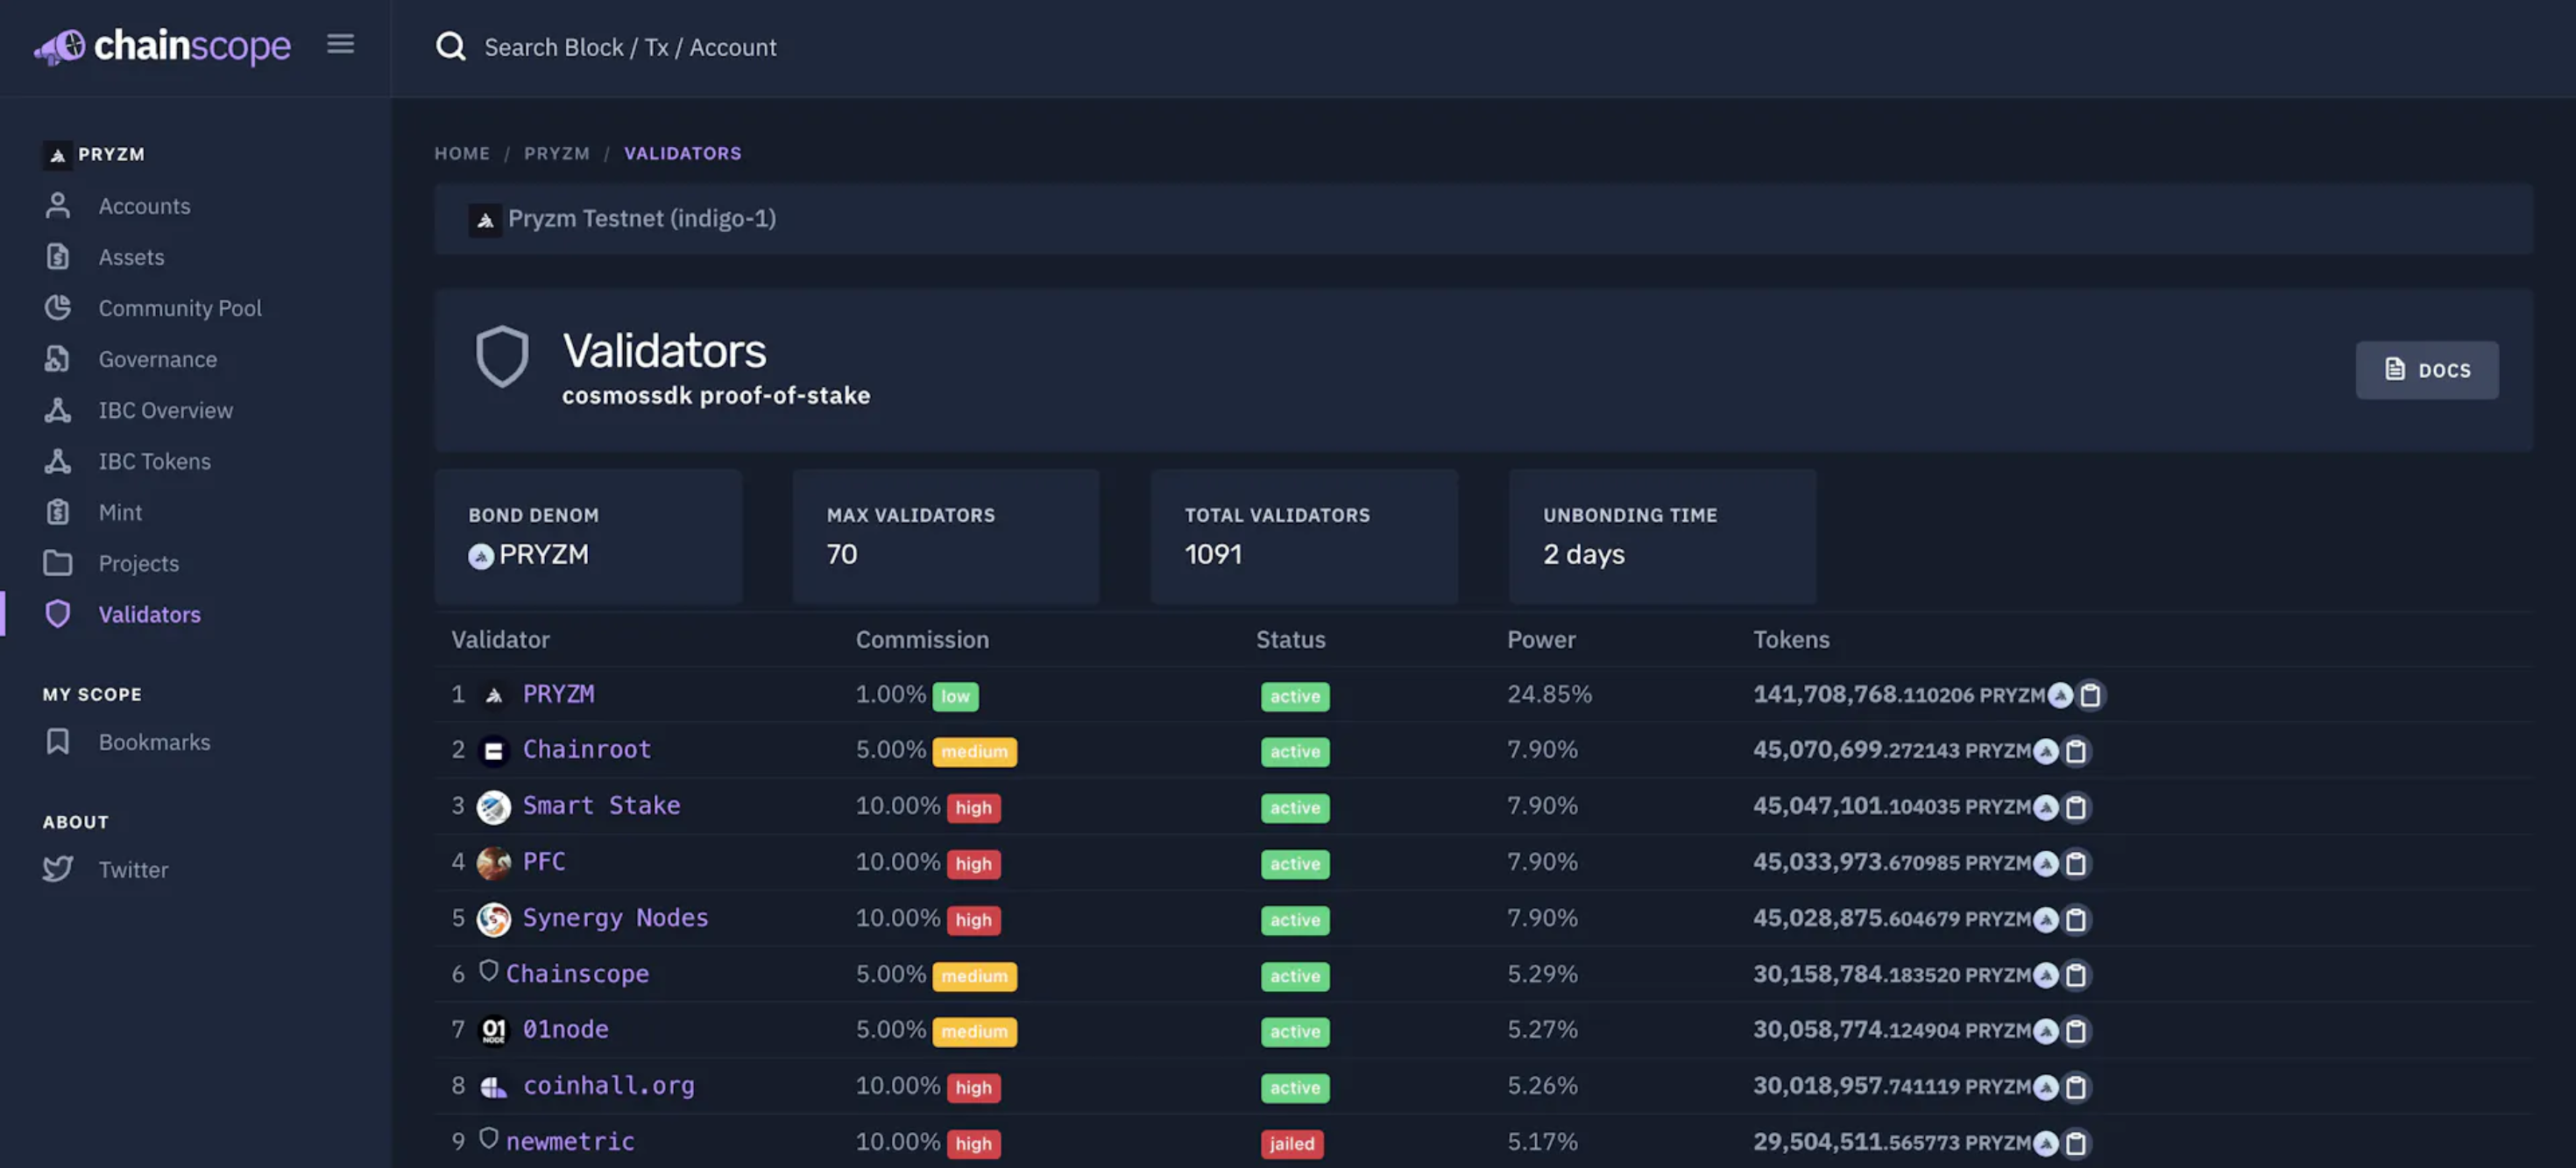Open the Chainroot validator
Image resolution: width=2576 pixels, height=1168 pixels.
pos(587,749)
